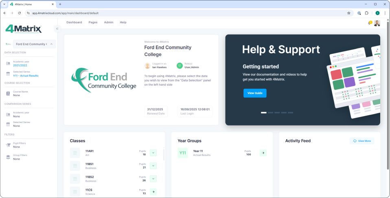Open class 11CS using arrow icon
The image size is (390, 198).
(153, 191)
